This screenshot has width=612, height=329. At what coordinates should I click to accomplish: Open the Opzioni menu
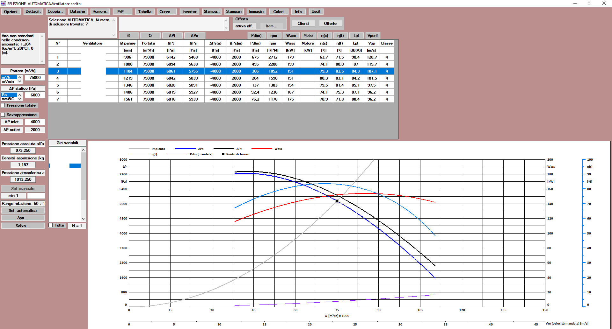coord(11,12)
